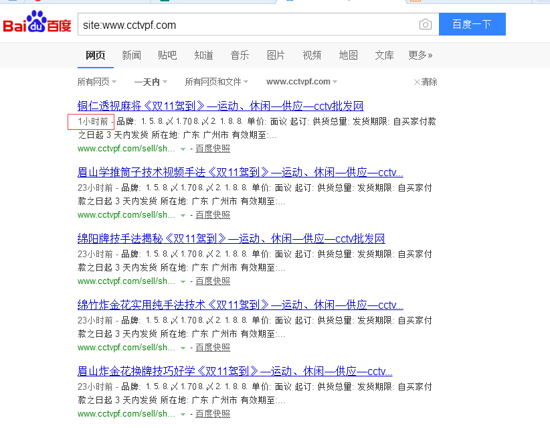Image resolution: width=550 pixels, height=428 pixels.
Task: Open image search via camera icon
Action: pos(425,25)
